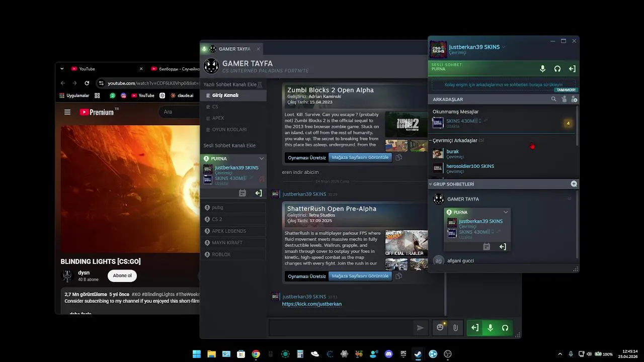Click TAMAMDIR! button in friends list
Screen dimensions: 644x362
[x=566, y=90]
